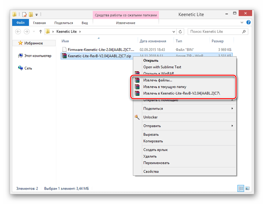Select Сеть in the navigation pane
Image resolution: width=264 pixels, height=204 pixels.
pyautogui.click(x=28, y=68)
